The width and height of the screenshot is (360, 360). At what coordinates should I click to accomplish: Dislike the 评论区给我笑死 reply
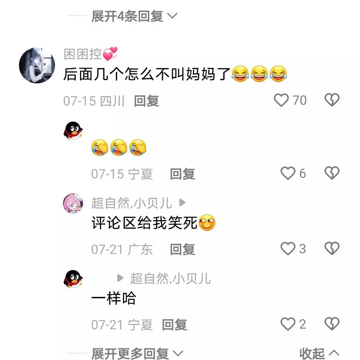[332, 248]
